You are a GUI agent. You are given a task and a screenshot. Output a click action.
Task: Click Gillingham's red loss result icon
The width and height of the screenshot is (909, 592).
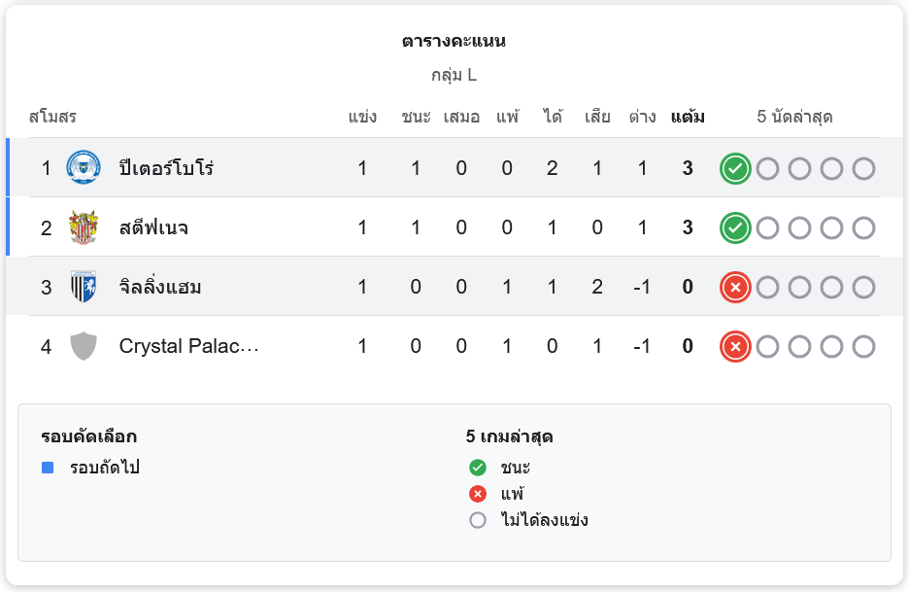735,287
